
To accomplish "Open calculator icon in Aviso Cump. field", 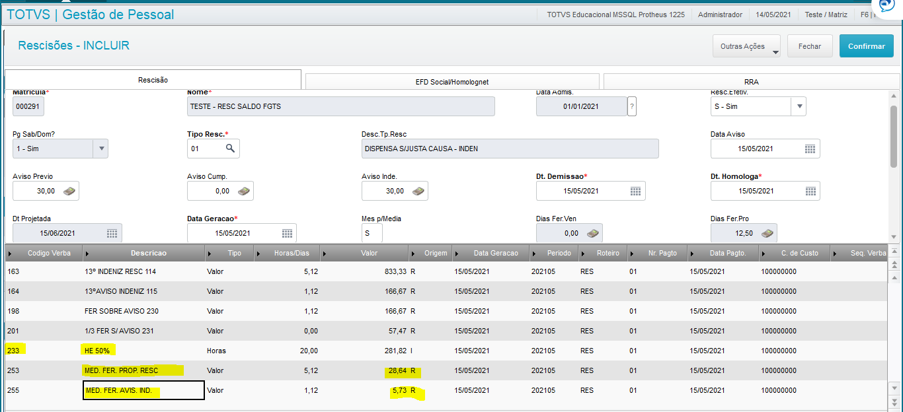I will (244, 191).
